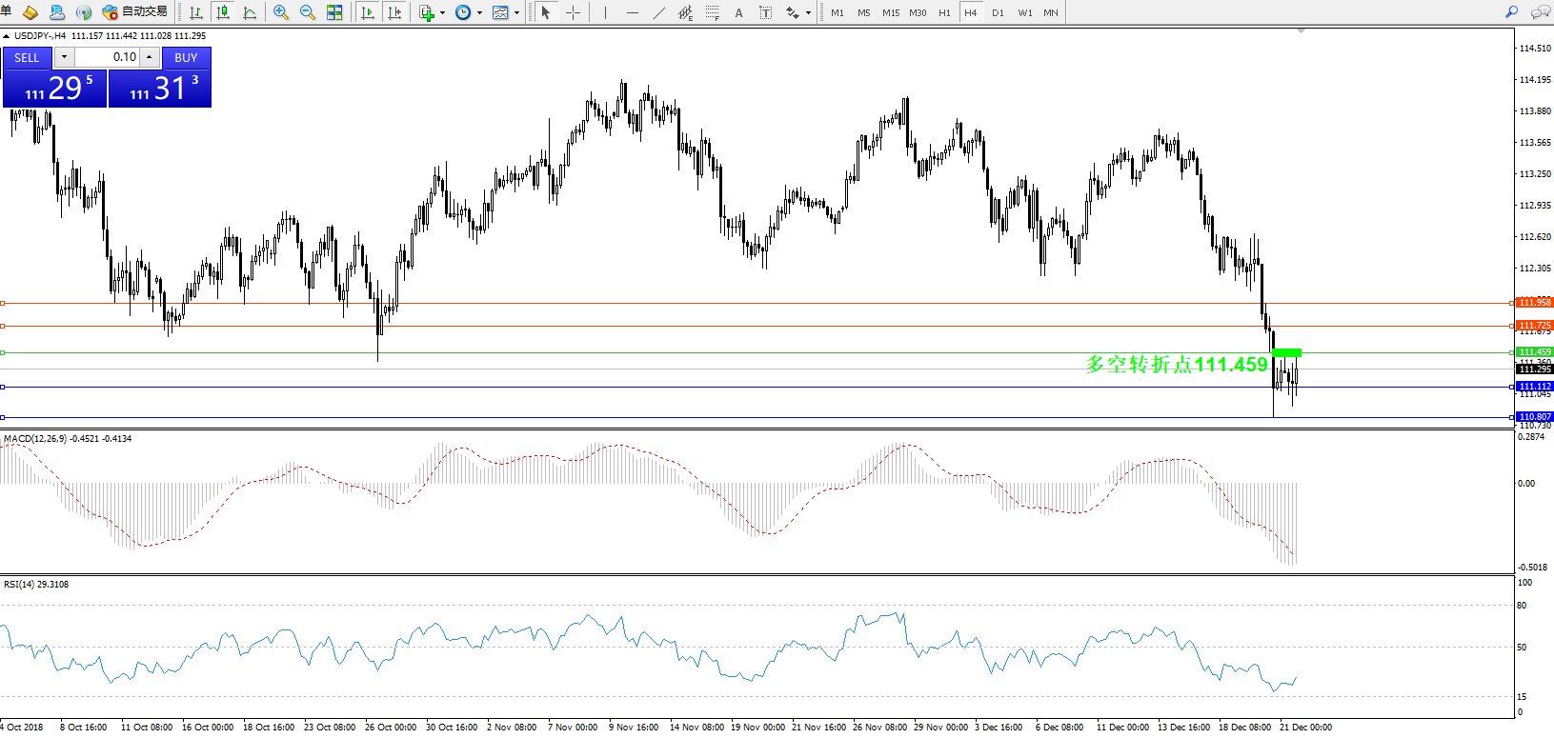Select the M15 timeframe

point(891,12)
